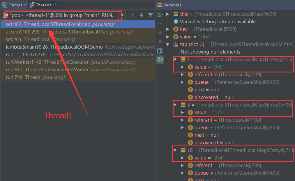Click the Duplicate Watch copy icon
295x181 pixels.
(x=160, y=51)
